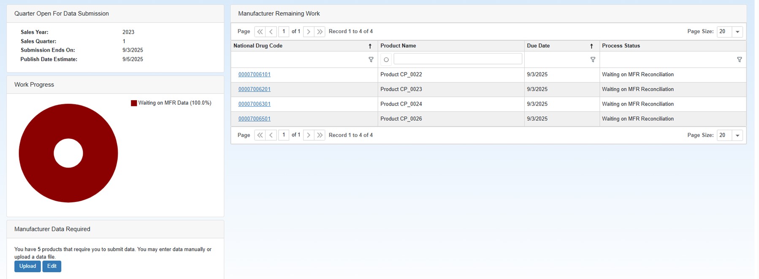Open National Drug Code filter icon
The height and width of the screenshot is (279, 759).
[x=371, y=60]
